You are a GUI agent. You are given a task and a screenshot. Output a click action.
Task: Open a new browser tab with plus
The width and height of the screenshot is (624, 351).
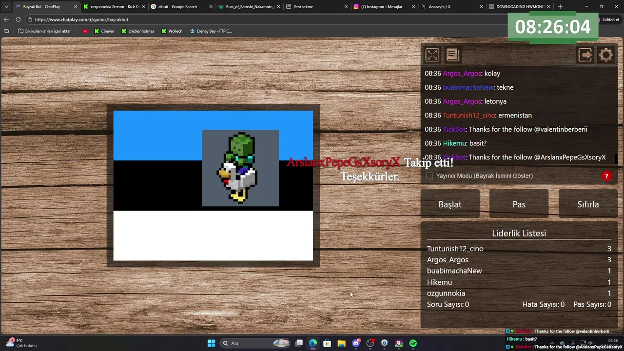click(560, 7)
